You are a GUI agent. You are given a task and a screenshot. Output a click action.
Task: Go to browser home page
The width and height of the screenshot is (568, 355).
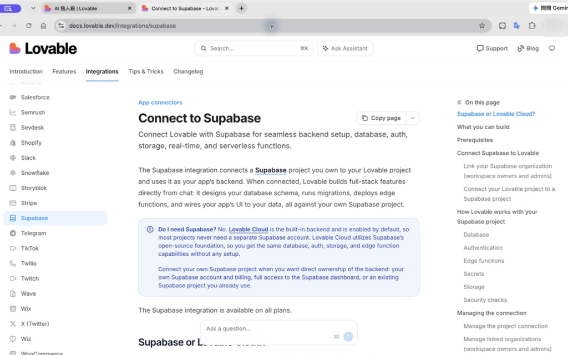(x=43, y=26)
